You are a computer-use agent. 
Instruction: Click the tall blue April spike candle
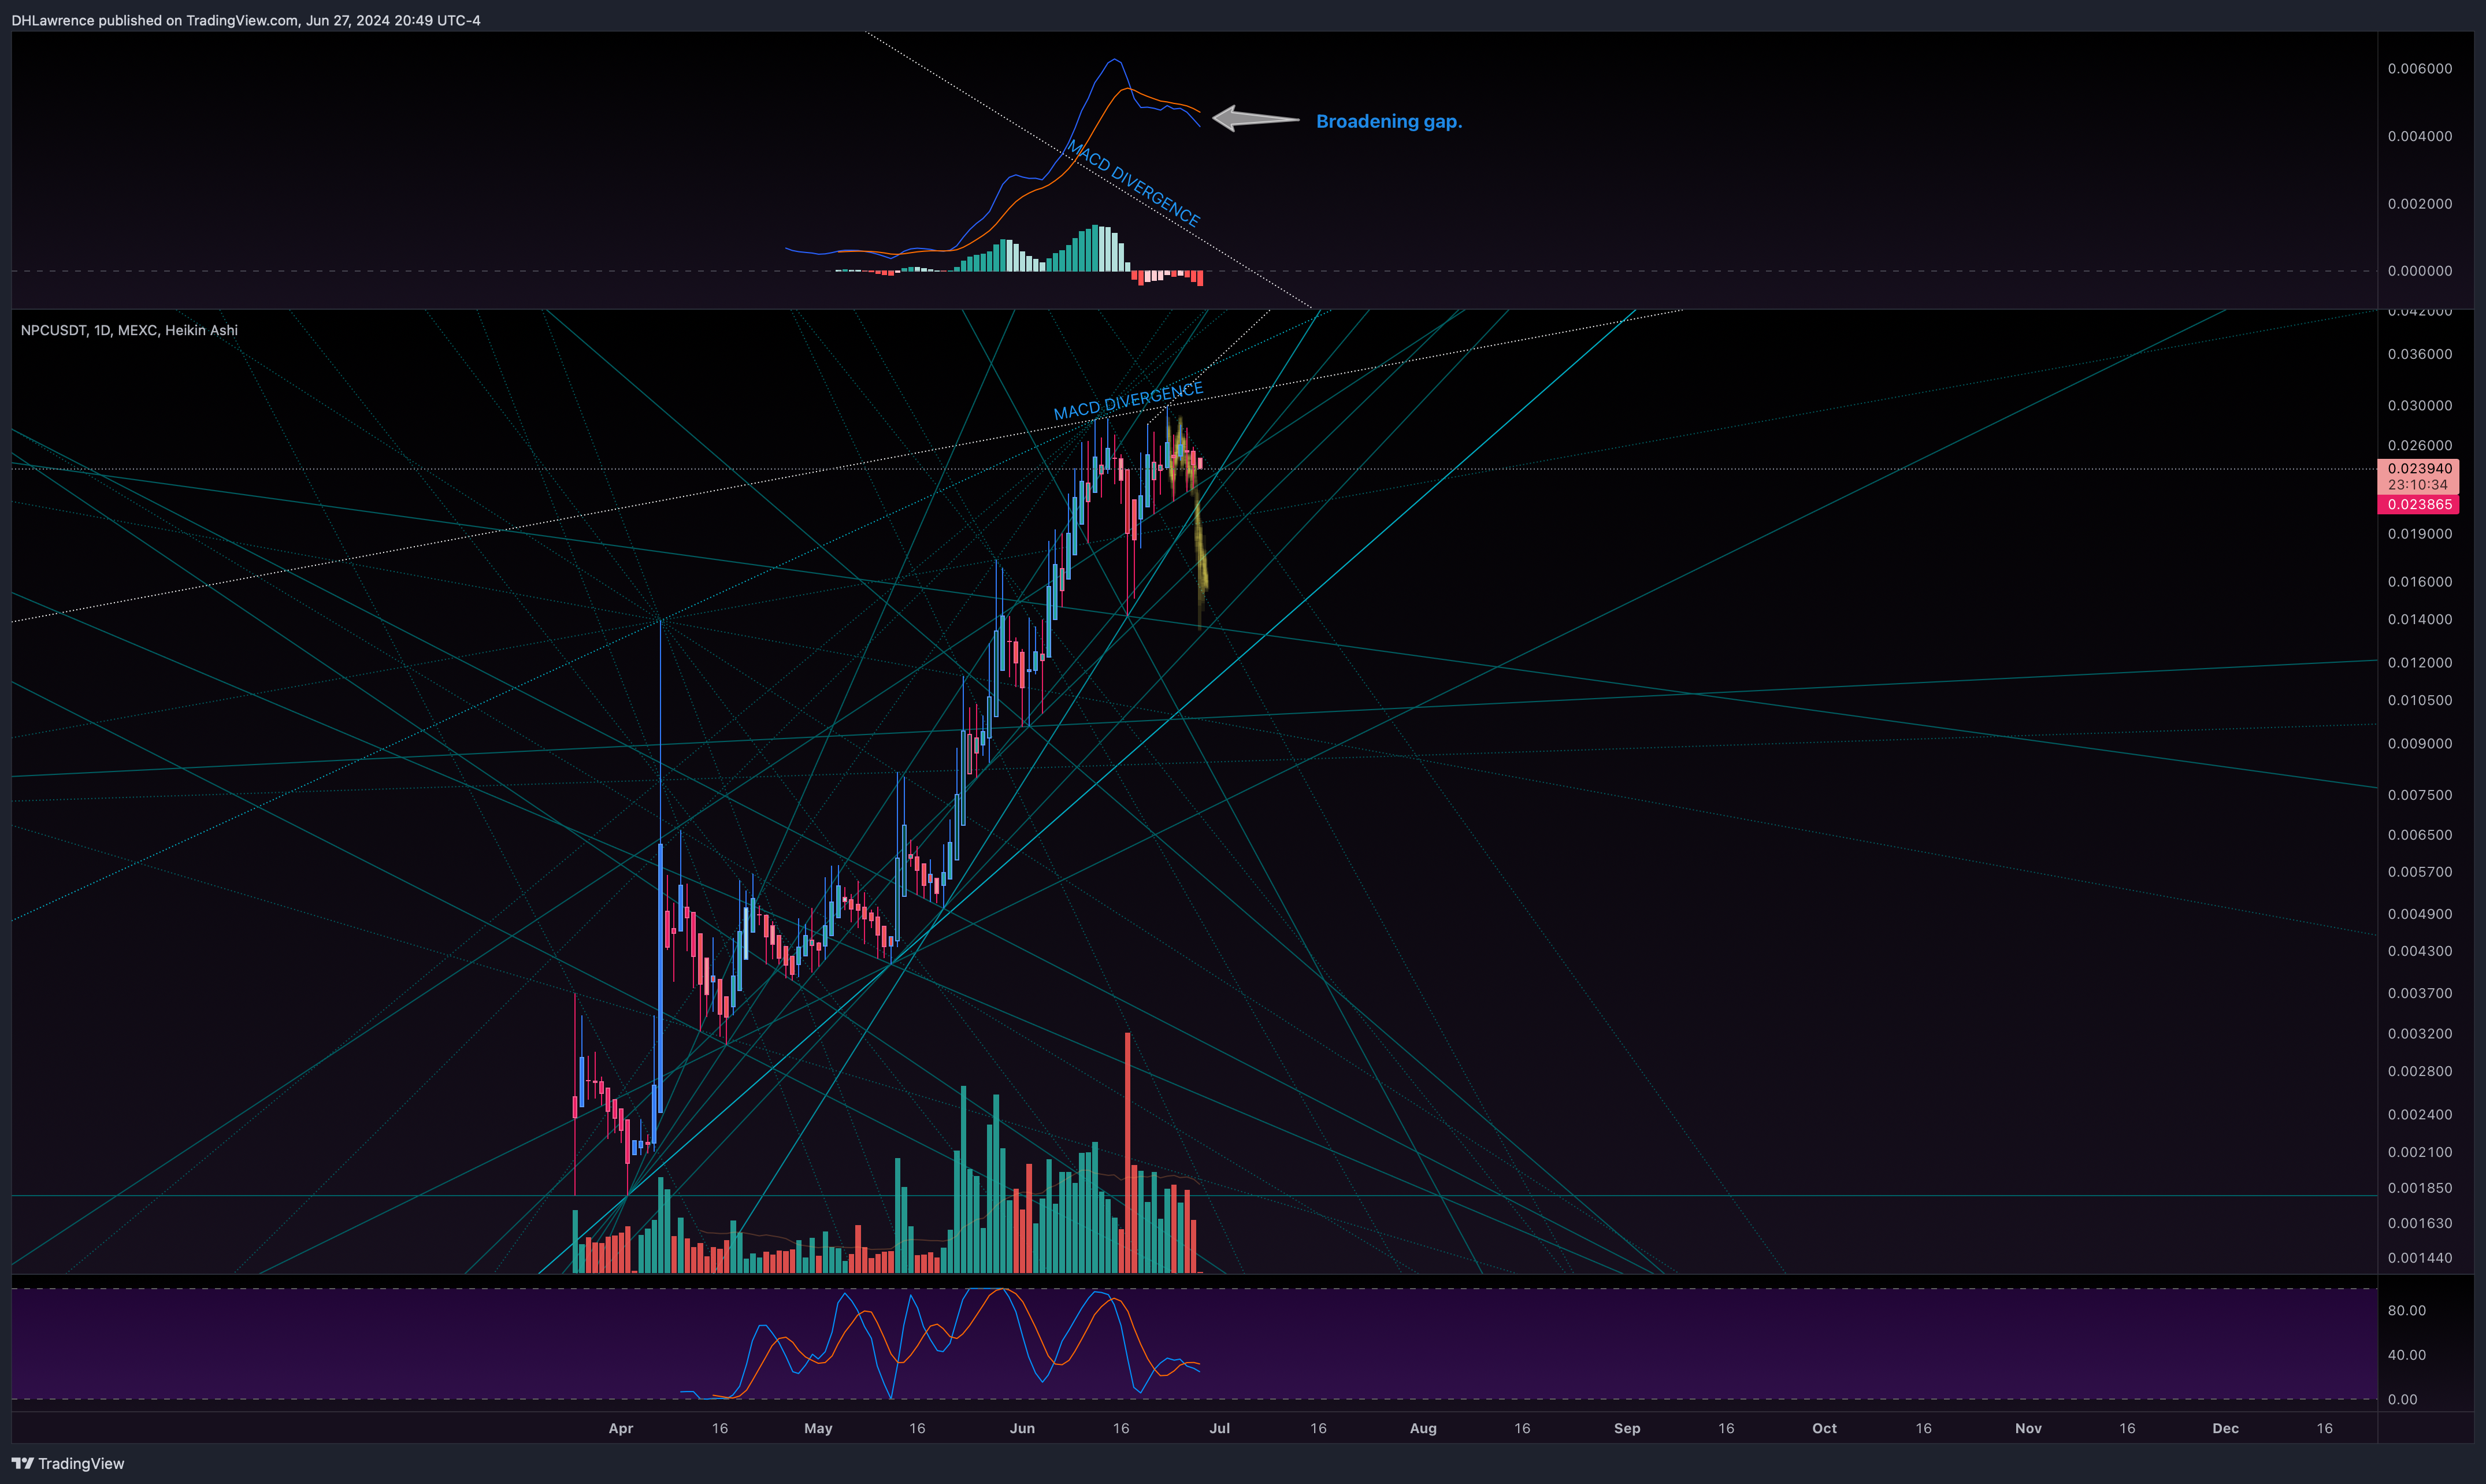[x=660, y=880]
